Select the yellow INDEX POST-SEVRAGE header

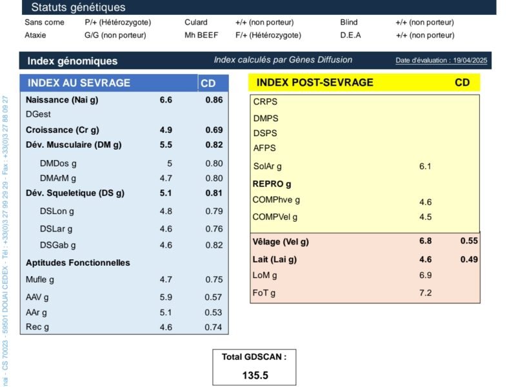(315, 83)
